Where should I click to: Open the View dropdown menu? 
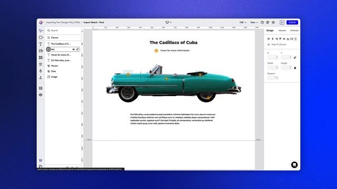pyautogui.click(x=254, y=22)
